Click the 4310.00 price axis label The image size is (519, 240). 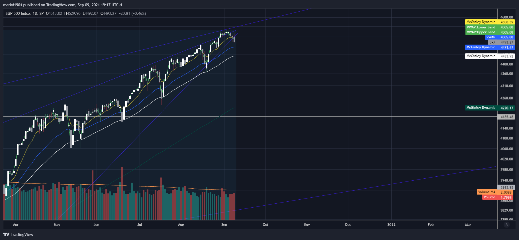tap(507, 86)
